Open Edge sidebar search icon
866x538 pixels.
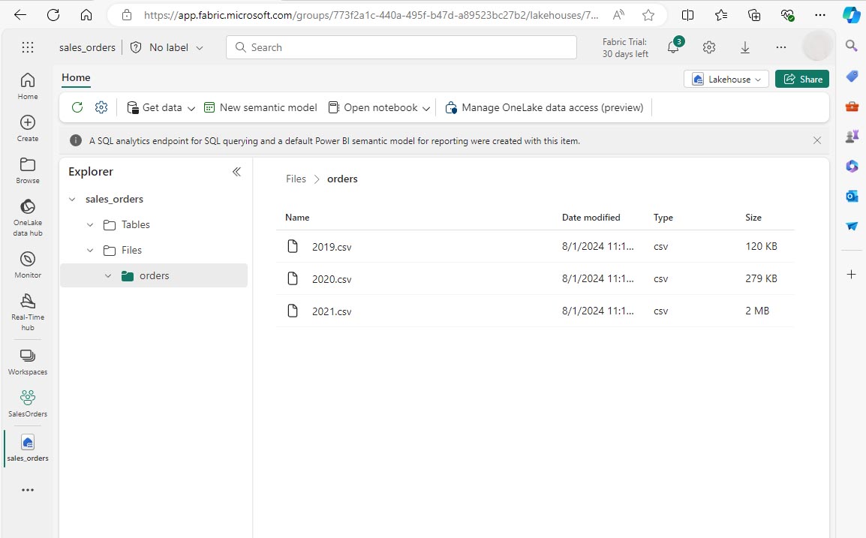coord(852,45)
